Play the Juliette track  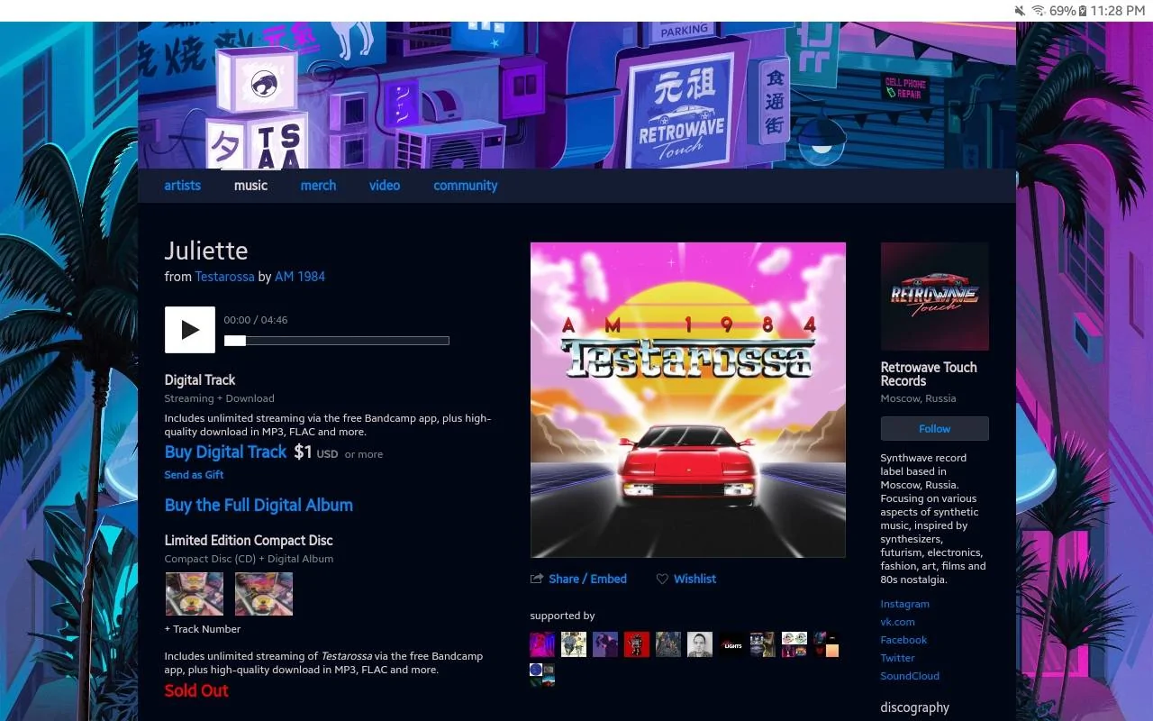click(190, 330)
